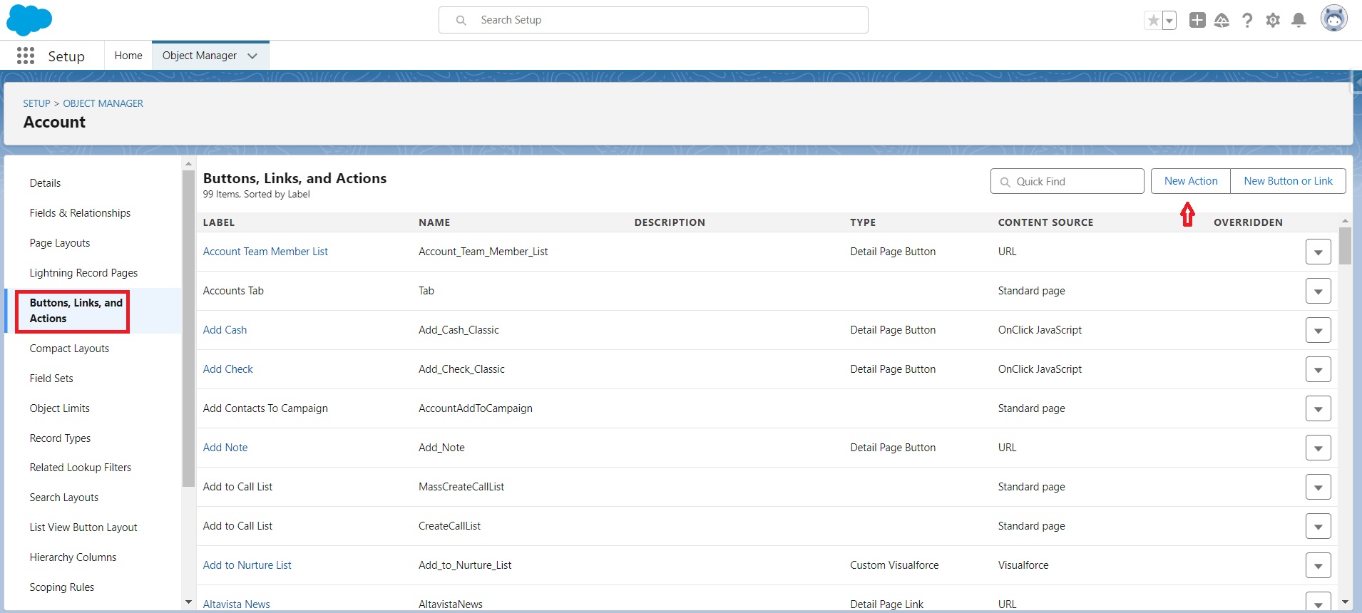Open row menu for Accounts Tab
The height and width of the screenshot is (613, 1362).
point(1318,292)
